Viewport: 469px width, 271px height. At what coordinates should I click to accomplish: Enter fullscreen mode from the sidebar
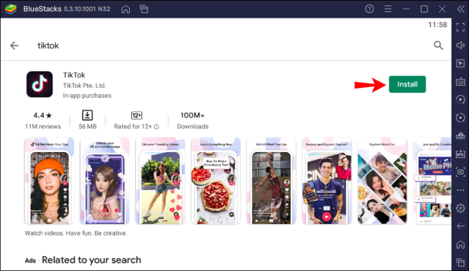pos(460,27)
